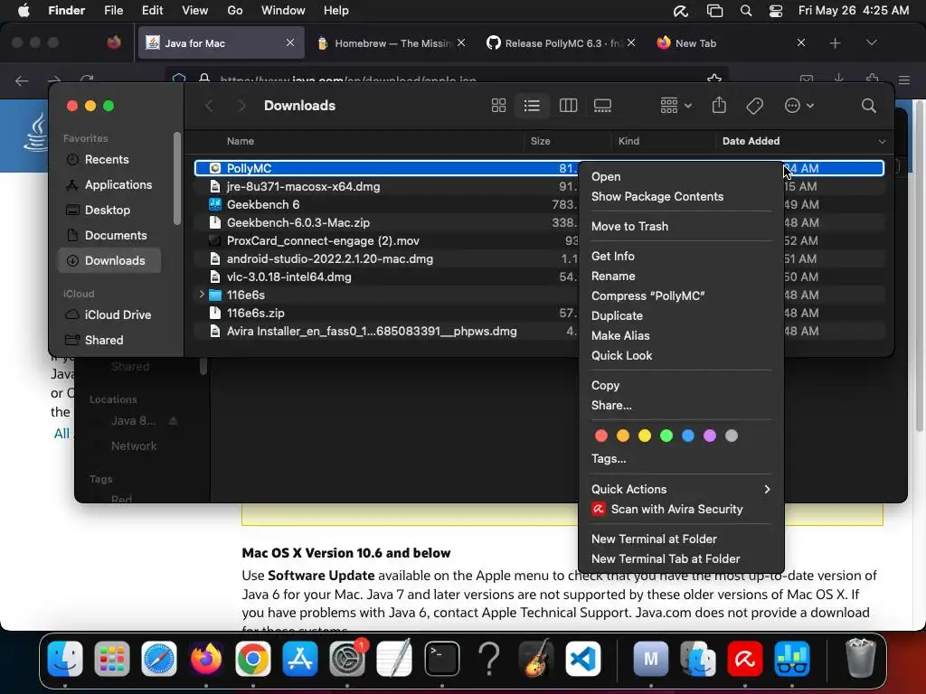Expand the 116e6s folder disclosure arrow
This screenshot has width=926, height=694.
click(x=202, y=295)
